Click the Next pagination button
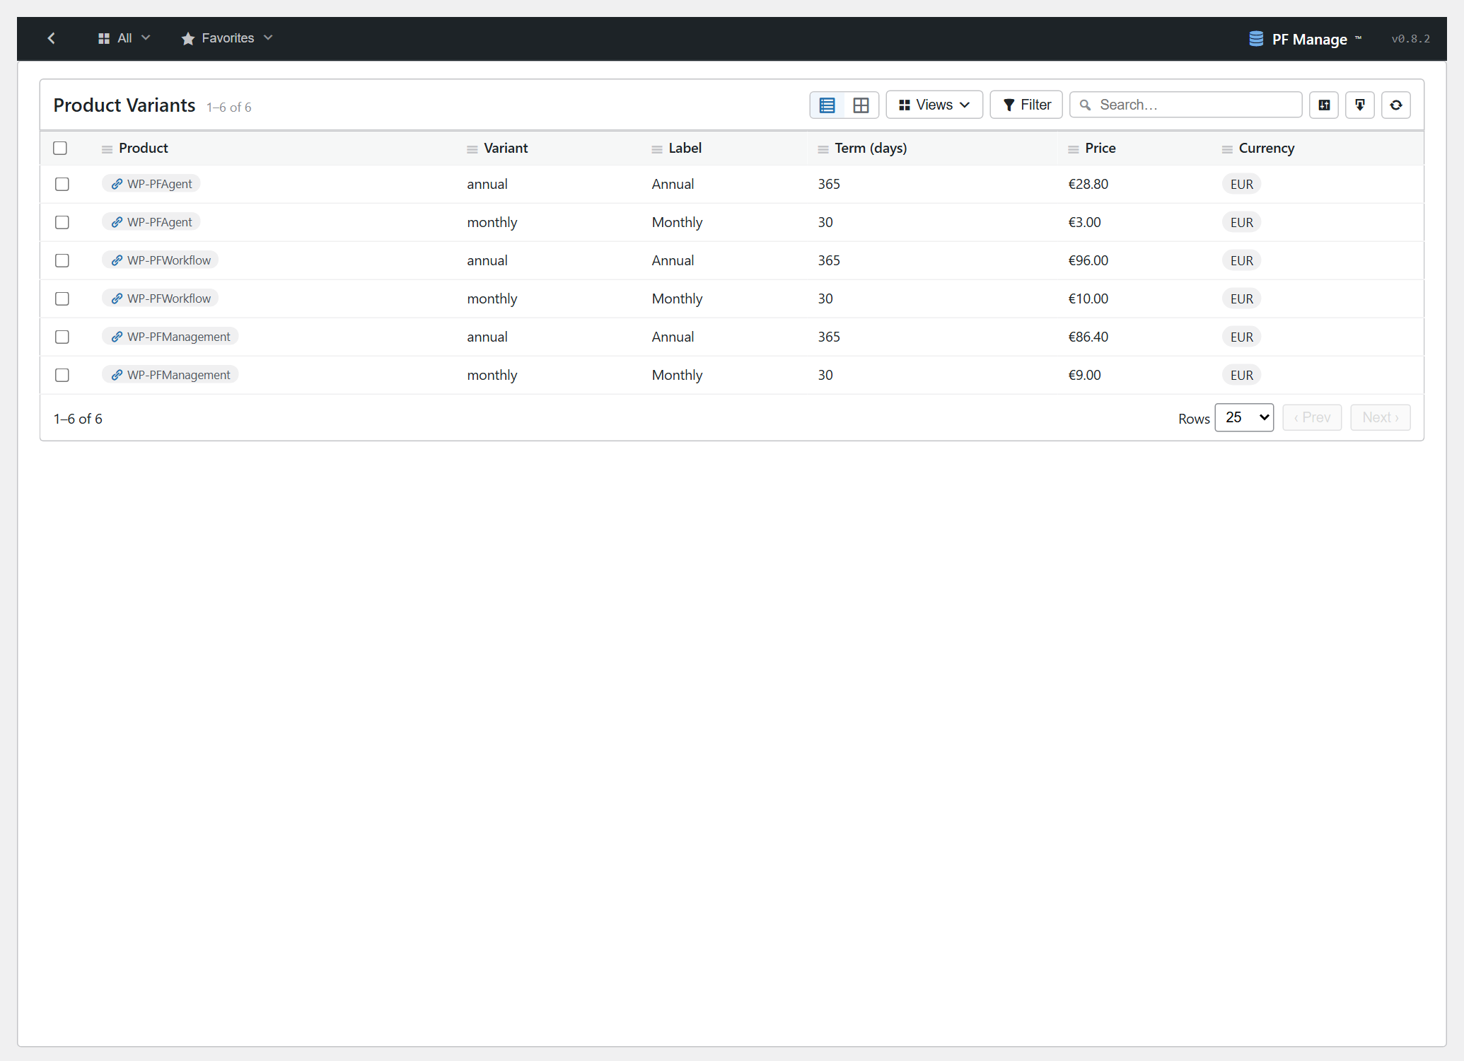1464x1061 pixels. point(1380,417)
